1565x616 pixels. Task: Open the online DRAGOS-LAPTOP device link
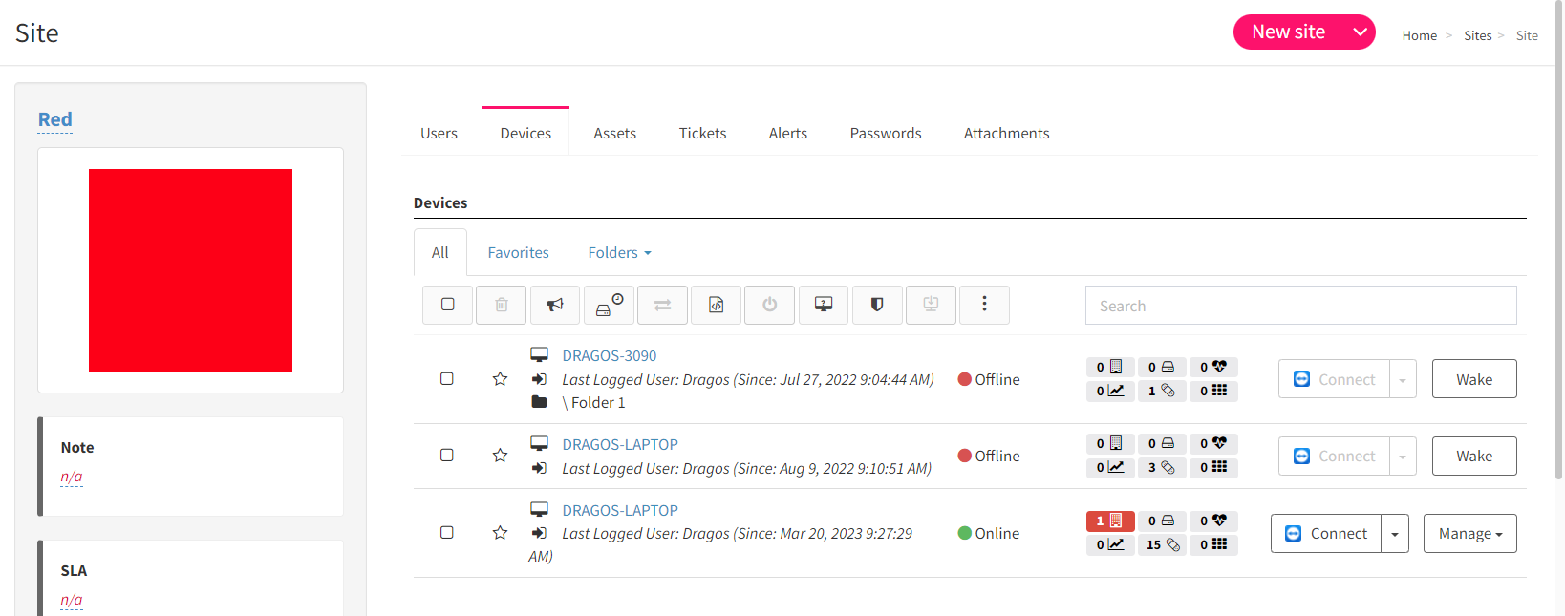click(620, 510)
